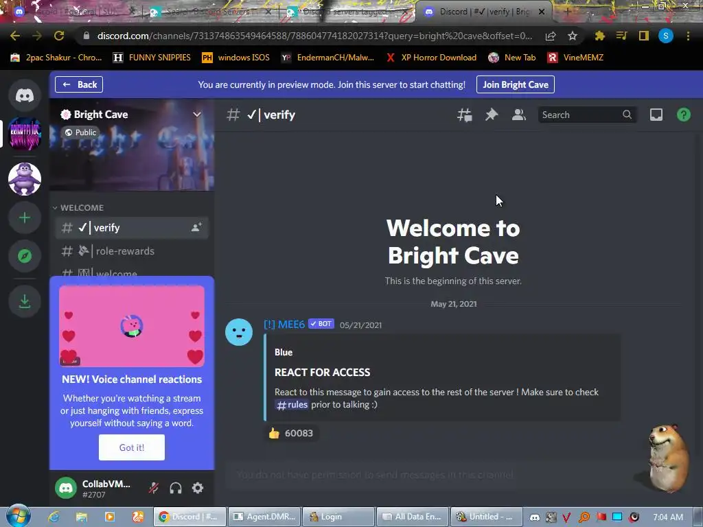Image resolution: width=703 pixels, height=527 pixels.
Task: Open Windows Explorer folder in taskbar
Action: (82, 517)
